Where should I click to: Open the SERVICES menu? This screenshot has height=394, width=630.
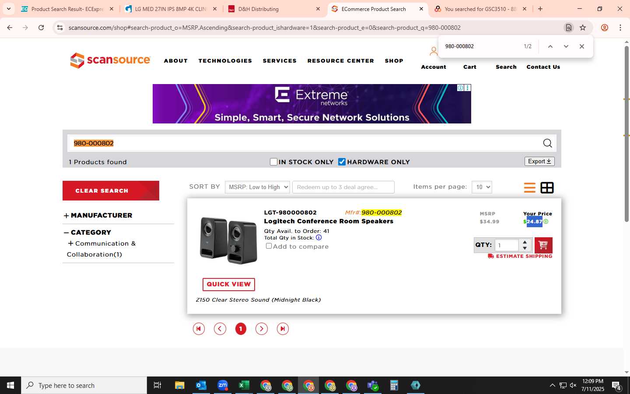[280, 61]
